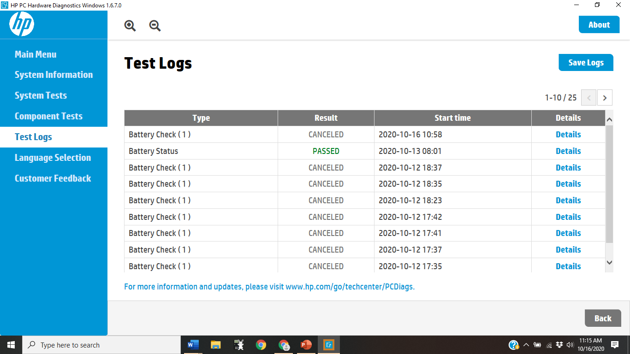View Details for the 18:35 Battery Check

[x=568, y=184]
